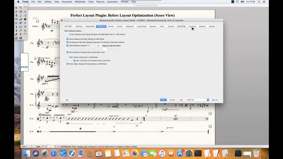Screen dimensions: 283x159
Task: Select the Chord (CM7) tool
Action: [x=21, y=26]
